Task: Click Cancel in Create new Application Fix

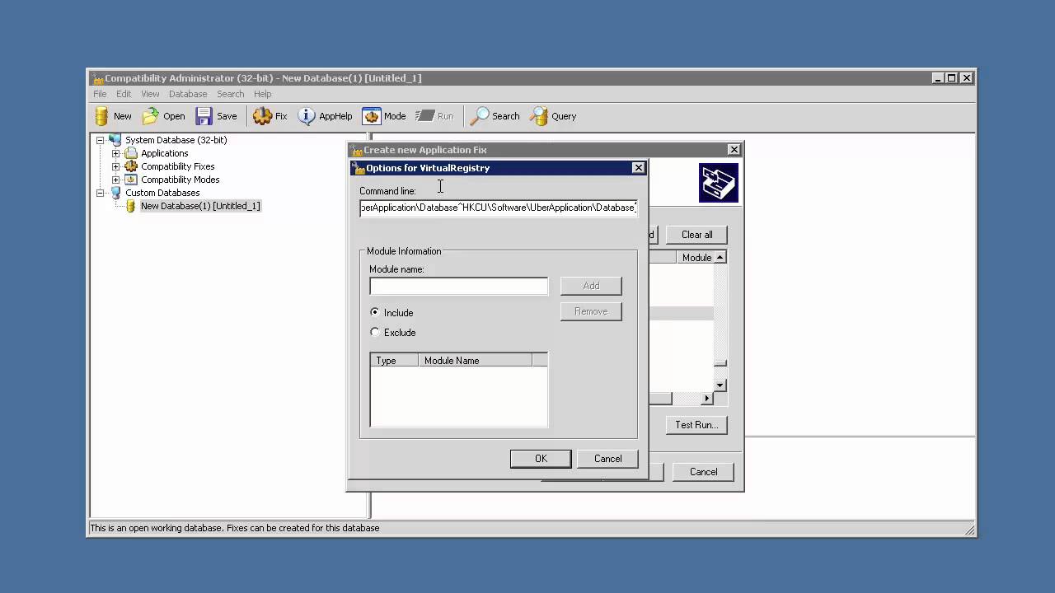Action: [703, 472]
